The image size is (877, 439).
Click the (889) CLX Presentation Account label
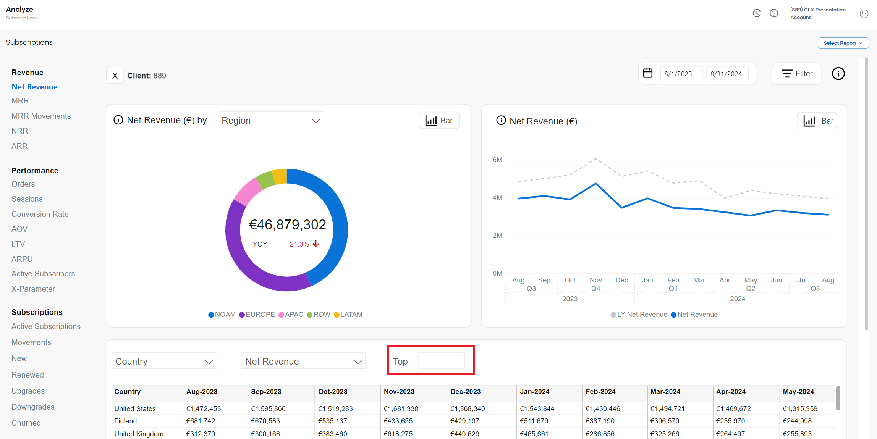818,13
